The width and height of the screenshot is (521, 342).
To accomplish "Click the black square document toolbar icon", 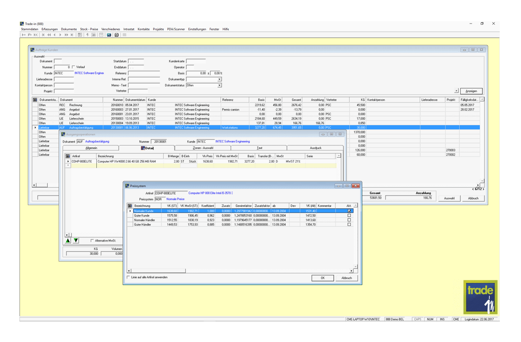I will click(117, 35).
